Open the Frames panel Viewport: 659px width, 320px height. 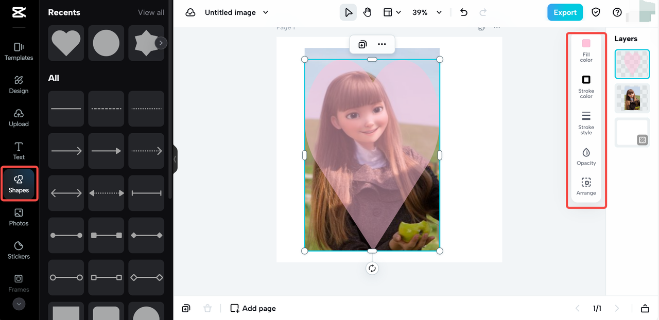coord(19,283)
